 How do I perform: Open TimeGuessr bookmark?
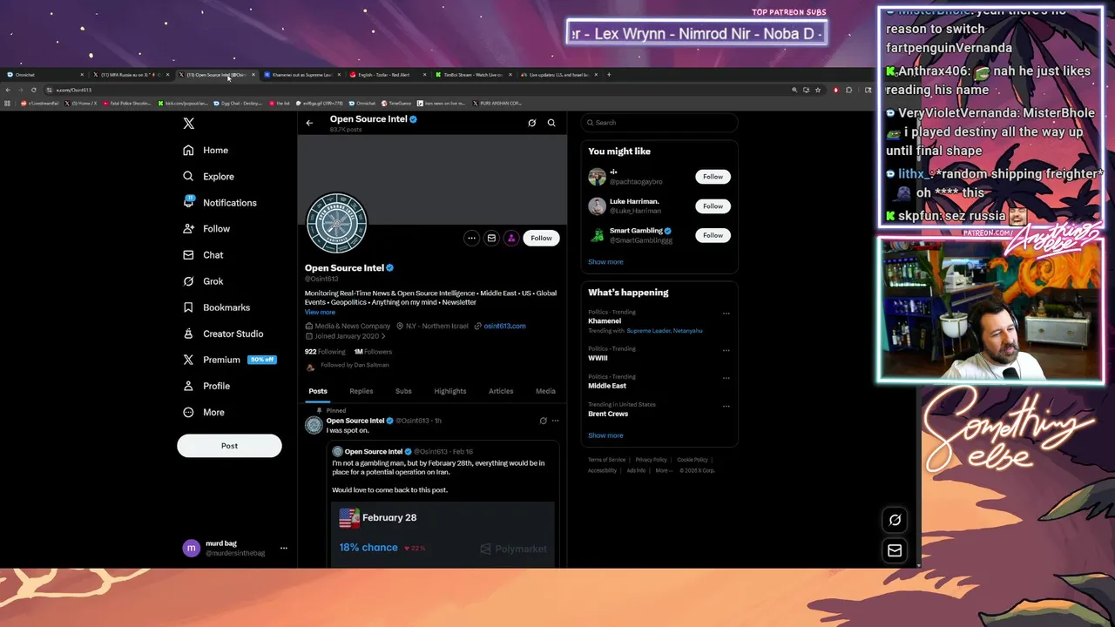point(396,103)
